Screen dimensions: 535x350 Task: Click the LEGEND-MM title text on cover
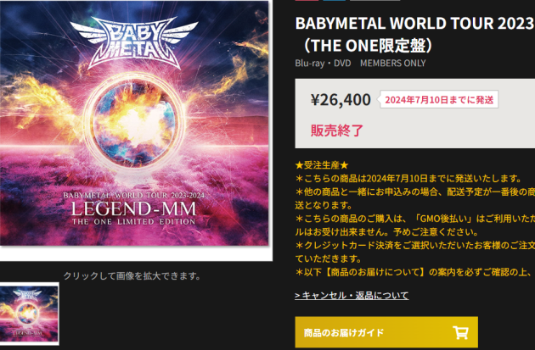tap(134, 208)
